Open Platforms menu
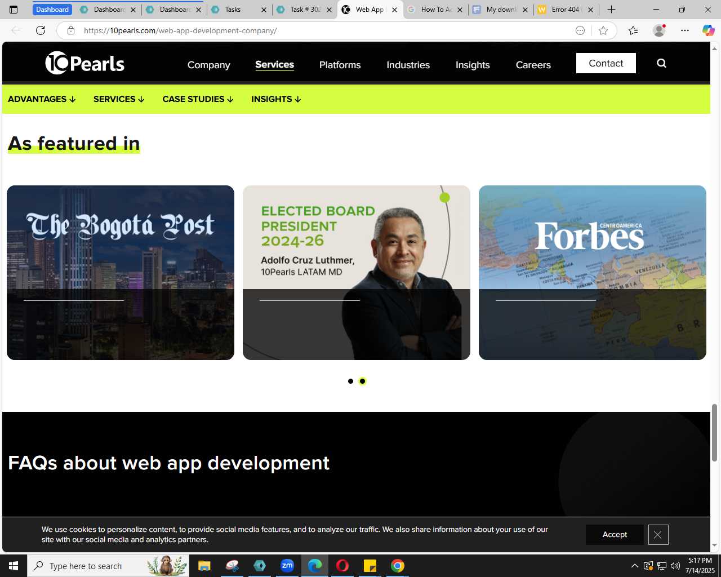721x577 pixels. click(x=340, y=65)
